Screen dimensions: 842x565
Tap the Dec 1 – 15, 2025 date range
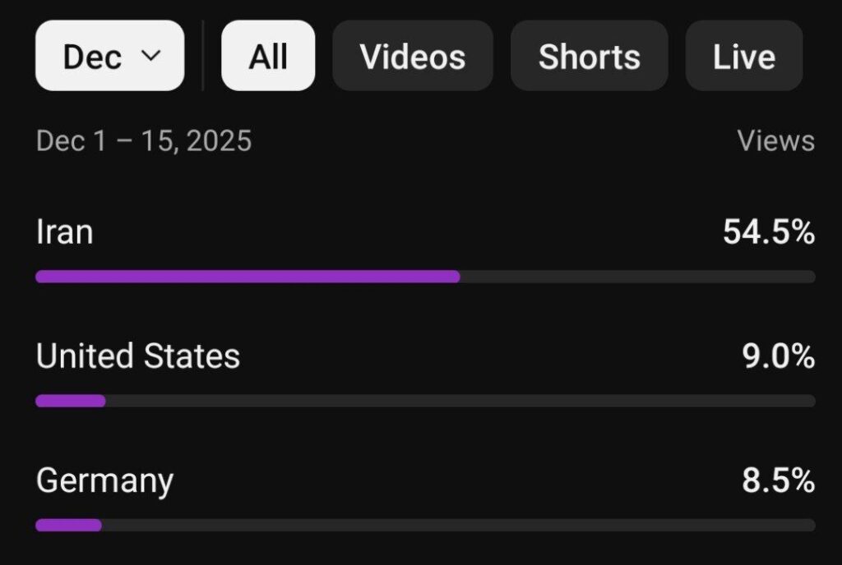coord(144,141)
